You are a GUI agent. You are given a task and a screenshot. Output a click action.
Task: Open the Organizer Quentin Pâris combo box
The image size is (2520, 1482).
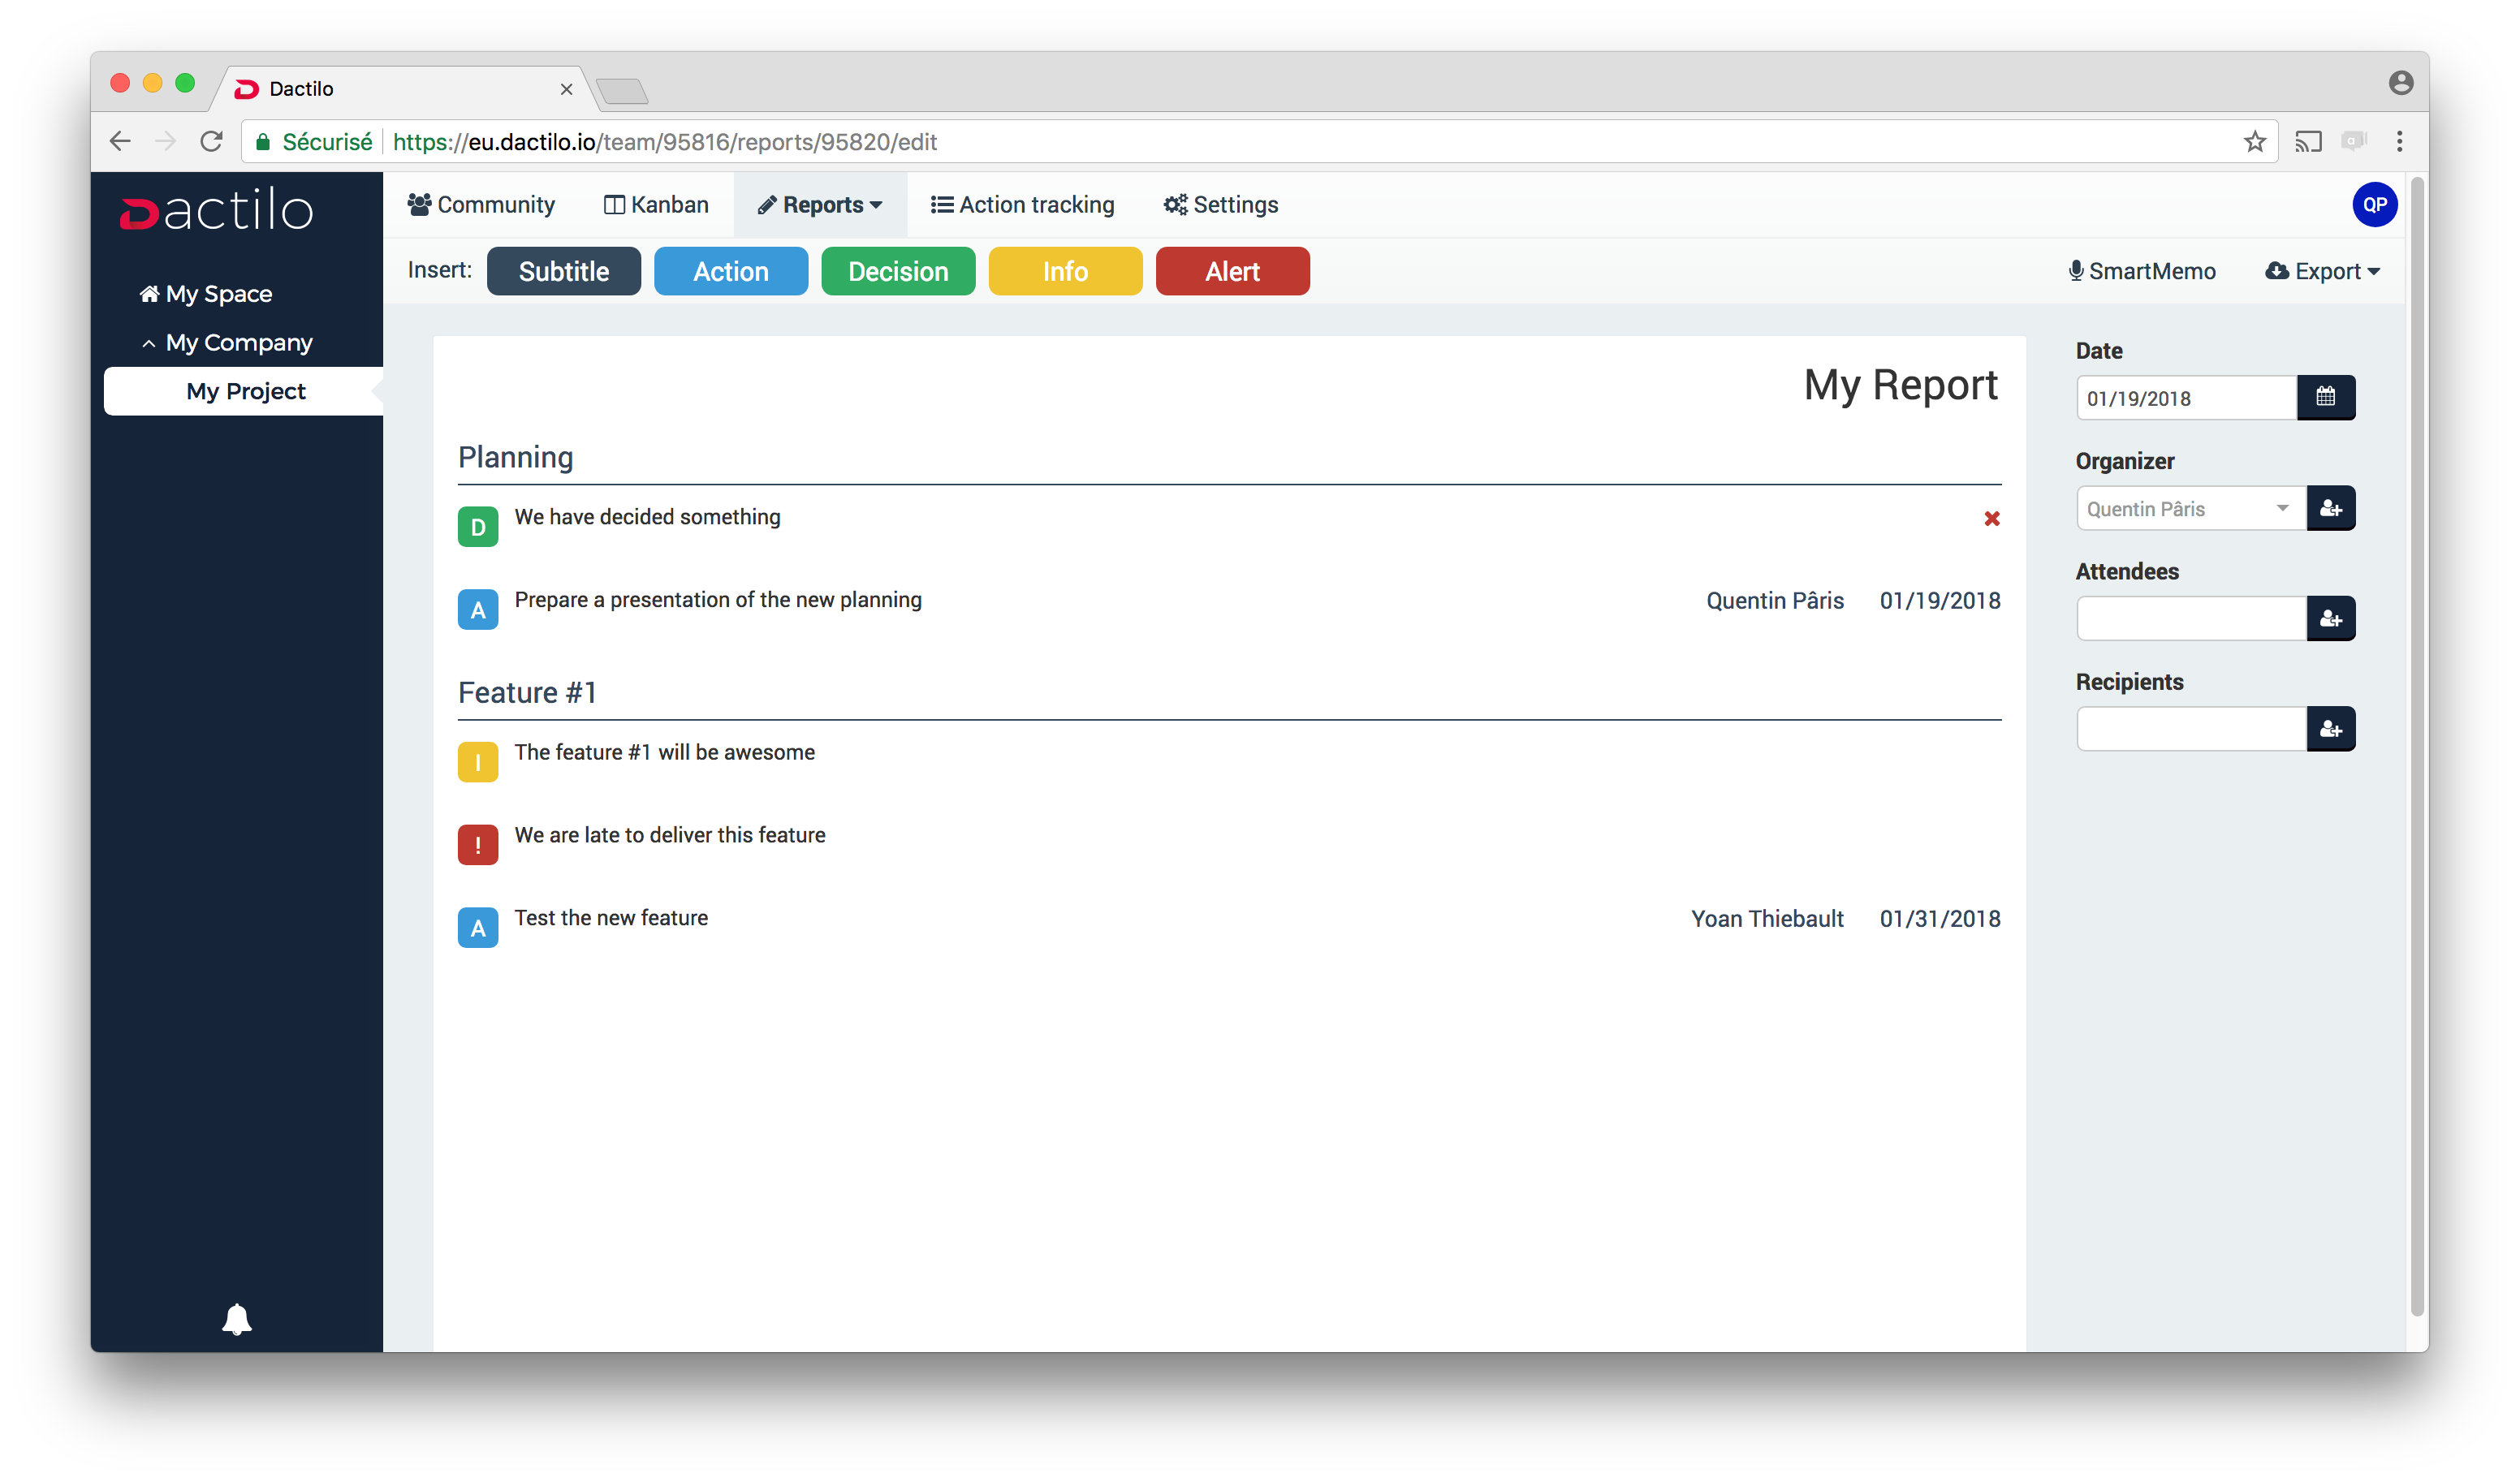[x=2190, y=508]
